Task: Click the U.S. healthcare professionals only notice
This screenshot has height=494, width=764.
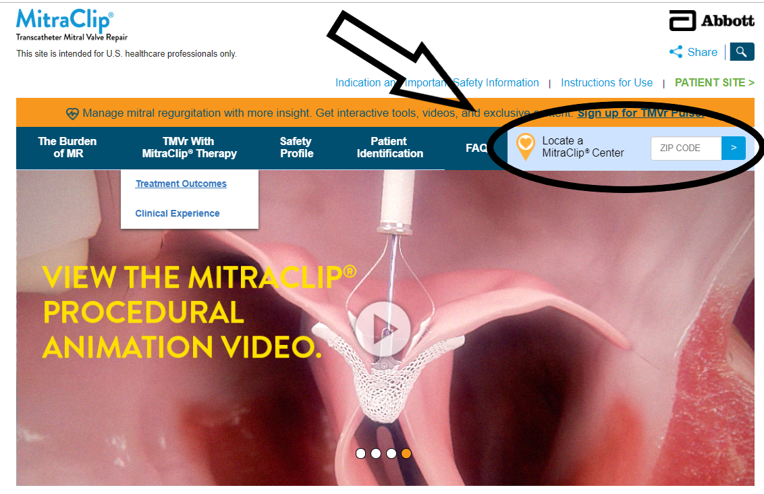Action: click(x=127, y=53)
